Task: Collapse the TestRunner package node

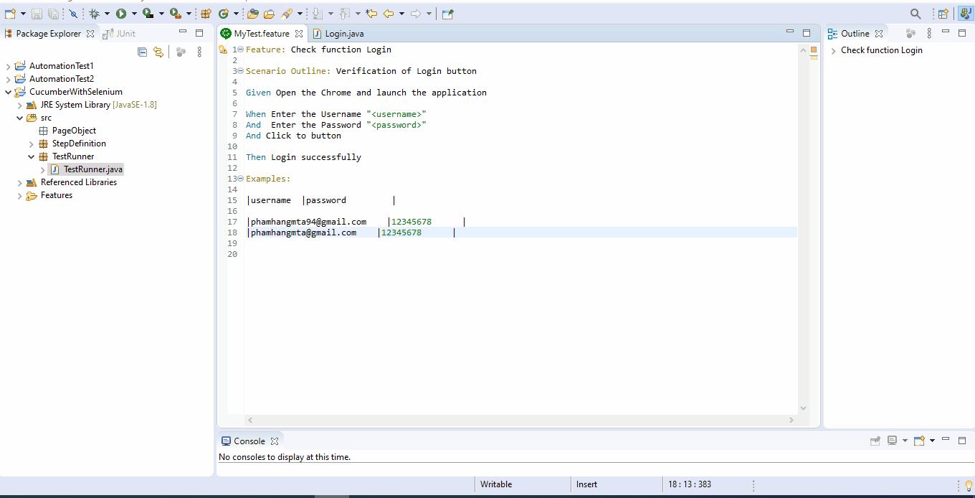Action: [32, 156]
